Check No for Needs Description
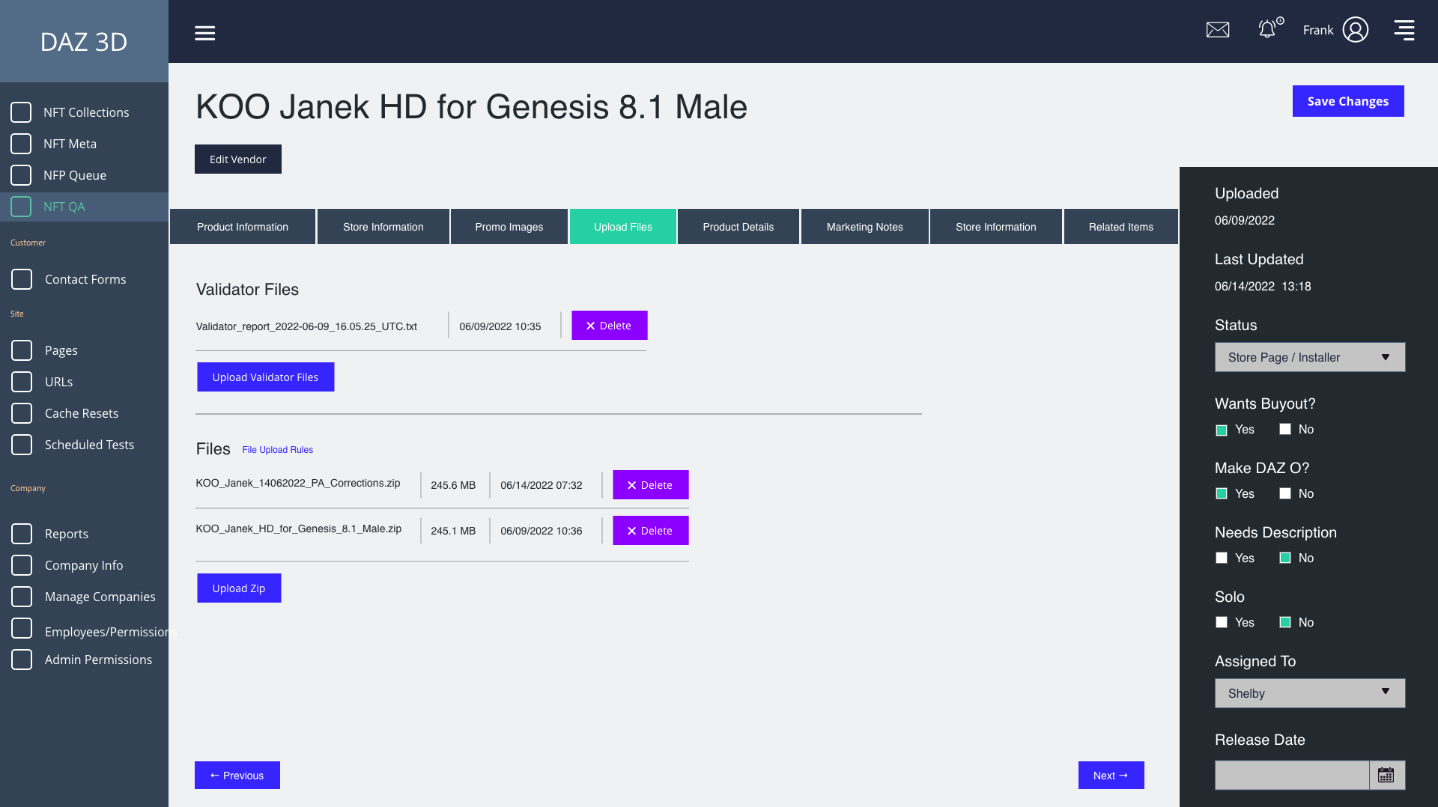The width and height of the screenshot is (1438, 807). [x=1285, y=558]
